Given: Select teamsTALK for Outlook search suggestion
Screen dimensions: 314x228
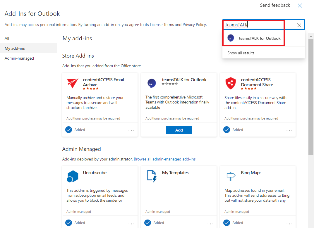Looking at the screenshot, I should coord(260,38).
